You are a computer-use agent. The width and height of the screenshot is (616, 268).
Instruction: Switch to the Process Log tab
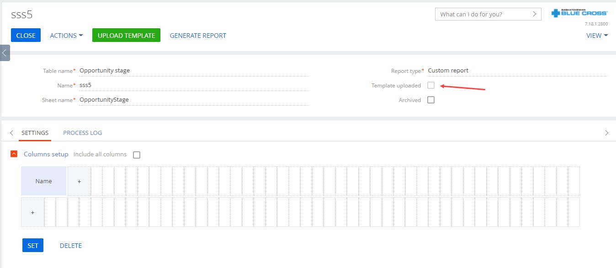pos(83,133)
